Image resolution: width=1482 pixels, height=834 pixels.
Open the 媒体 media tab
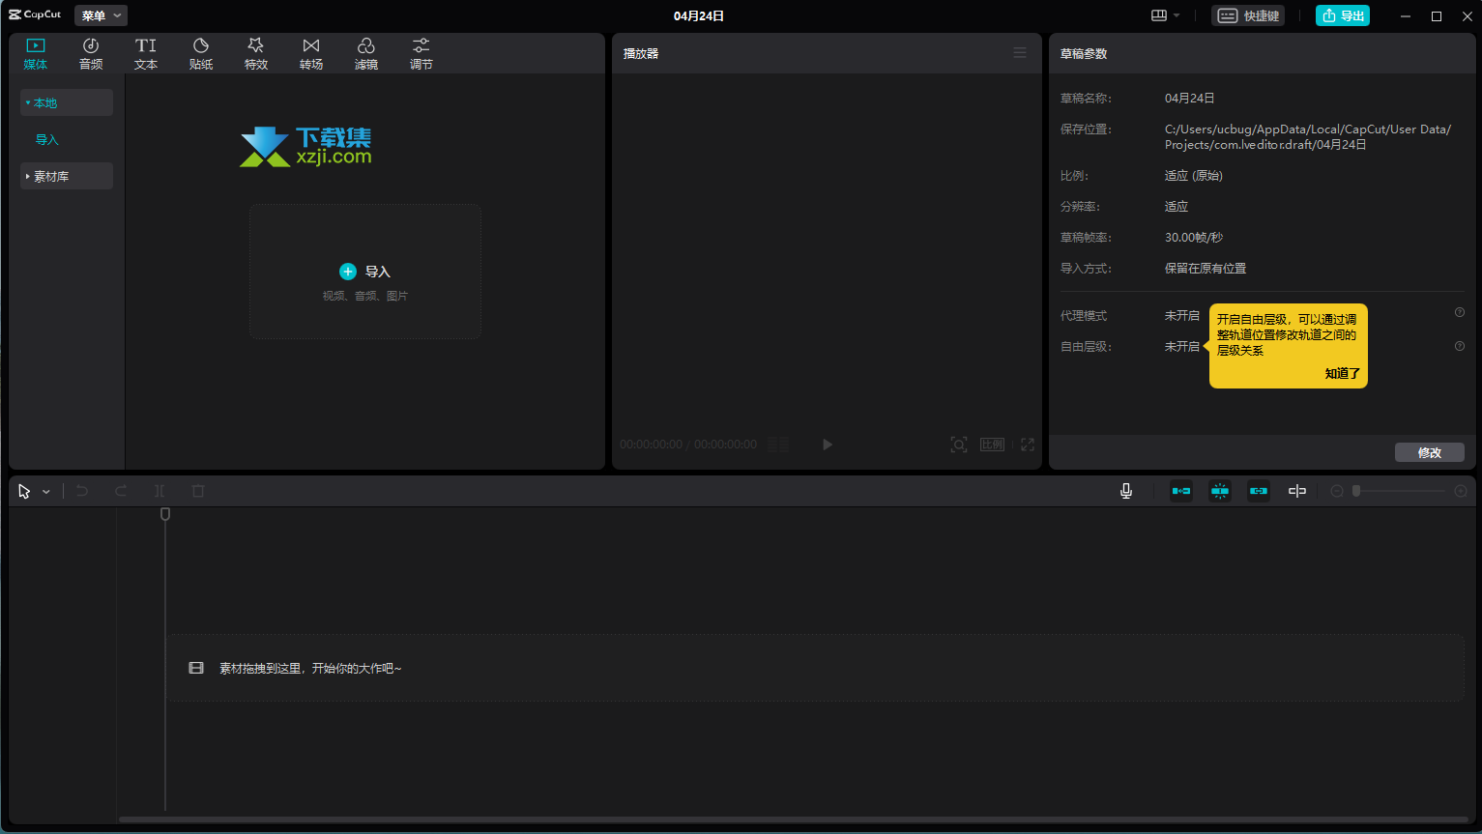pyautogui.click(x=36, y=54)
